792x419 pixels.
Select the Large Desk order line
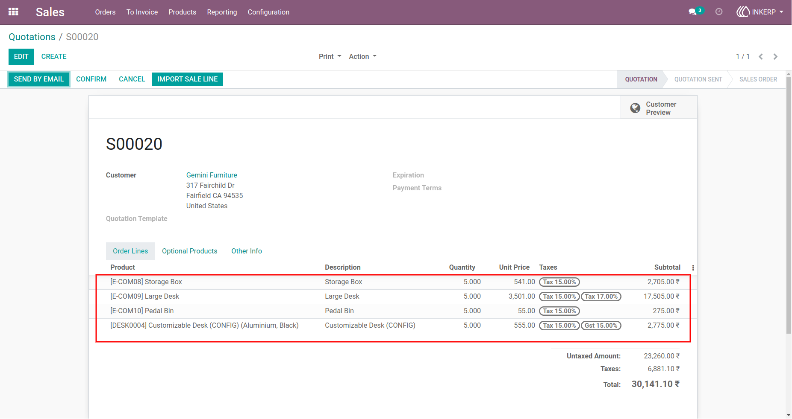pyautogui.click(x=392, y=297)
